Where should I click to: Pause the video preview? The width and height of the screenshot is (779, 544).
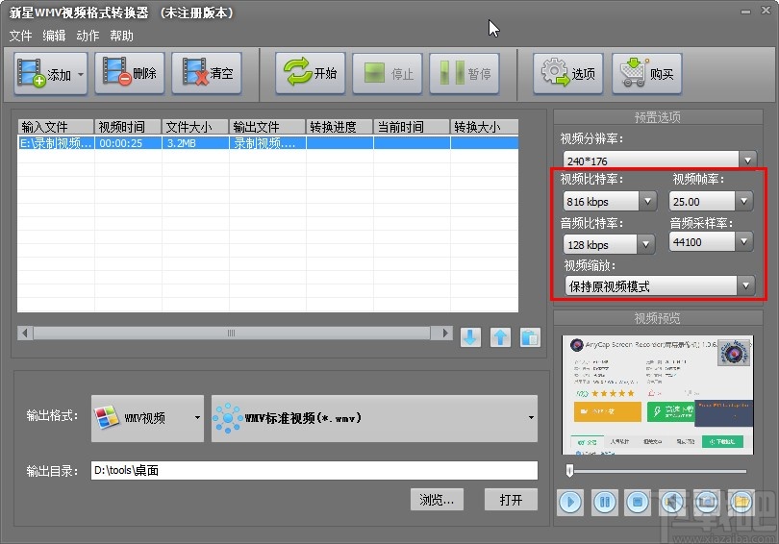coord(604,501)
